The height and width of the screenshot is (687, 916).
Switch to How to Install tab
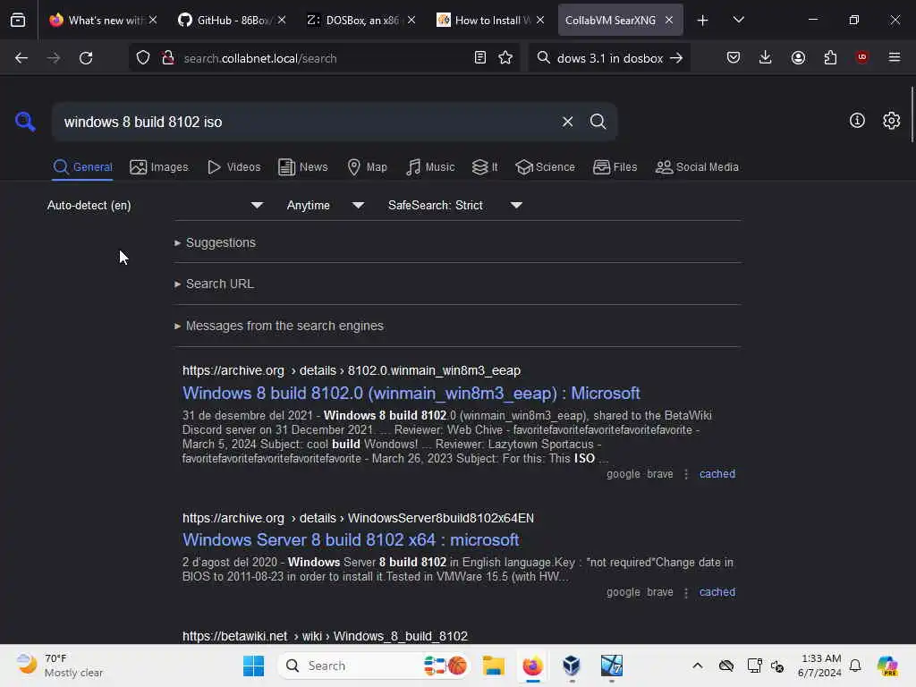coord(491,21)
